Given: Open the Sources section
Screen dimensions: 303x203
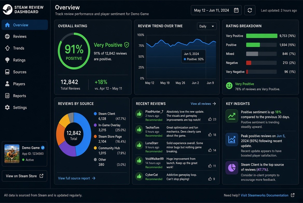Looking at the screenshot, I should click(x=25, y=72).
